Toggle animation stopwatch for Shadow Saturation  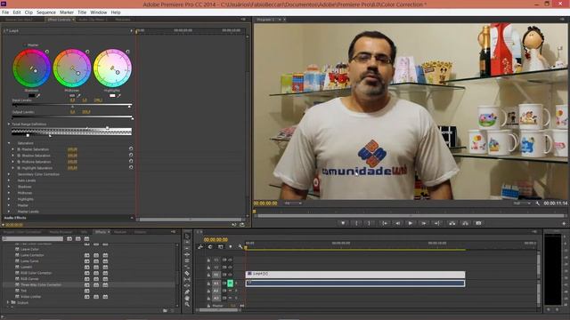(x=19, y=156)
